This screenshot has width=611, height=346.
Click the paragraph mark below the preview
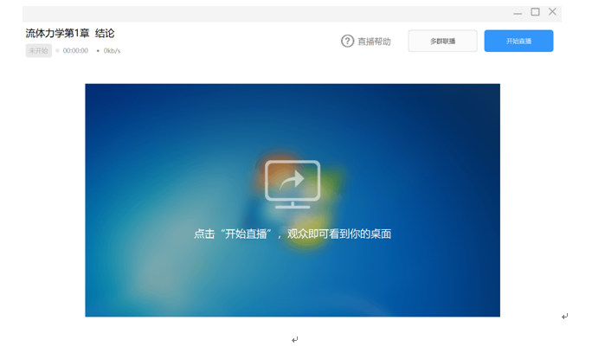pyautogui.click(x=294, y=339)
